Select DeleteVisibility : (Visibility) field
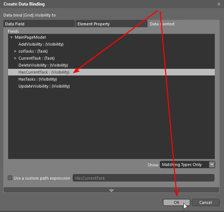Screen dimensions: 224x212 43,65
